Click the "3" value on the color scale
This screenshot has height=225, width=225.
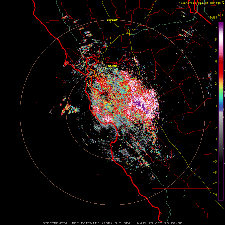click(216, 72)
